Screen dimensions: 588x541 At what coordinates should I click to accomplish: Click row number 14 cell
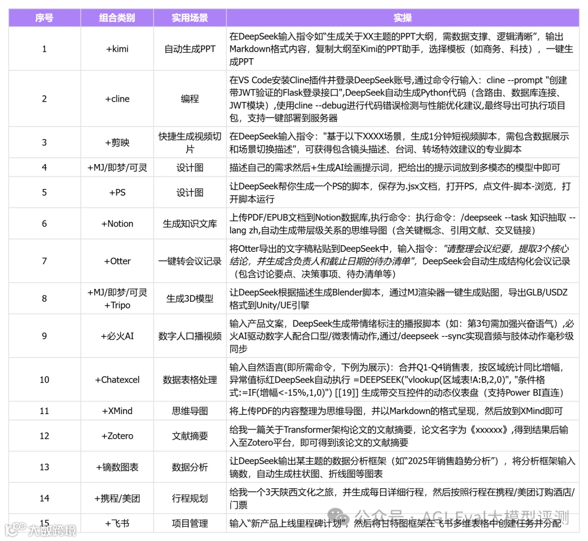pyautogui.click(x=45, y=498)
